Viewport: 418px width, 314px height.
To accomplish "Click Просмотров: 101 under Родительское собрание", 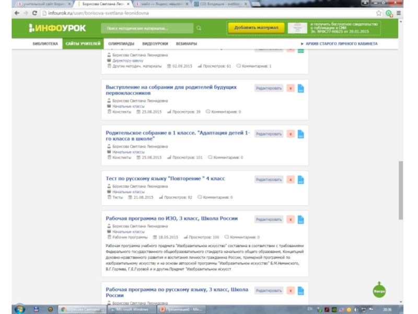I will [185, 158].
